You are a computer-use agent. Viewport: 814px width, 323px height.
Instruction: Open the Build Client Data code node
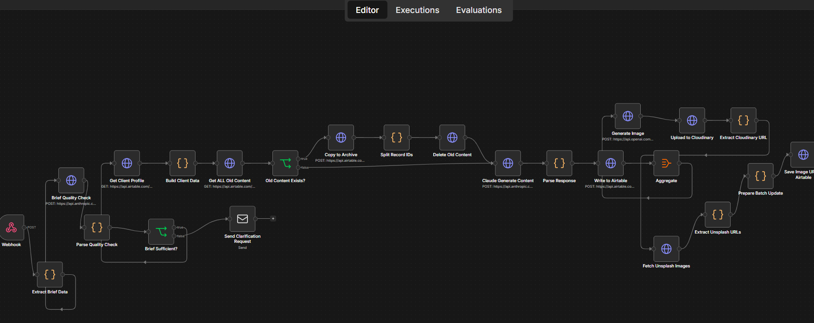click(183, 163)
